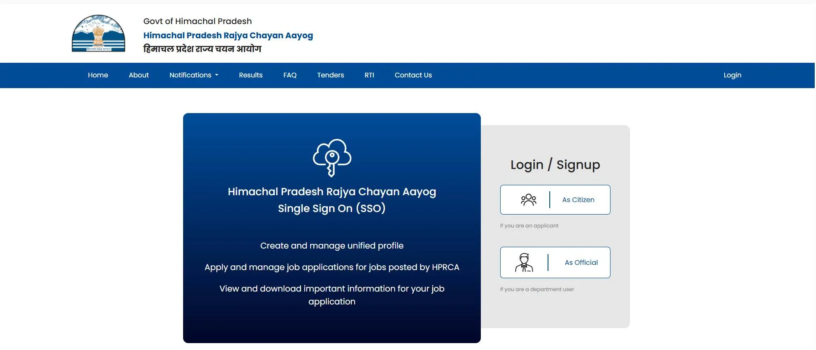Screen dimensions: 816x350
Task: Navigate to Contact Us
Action: (413, 75)
